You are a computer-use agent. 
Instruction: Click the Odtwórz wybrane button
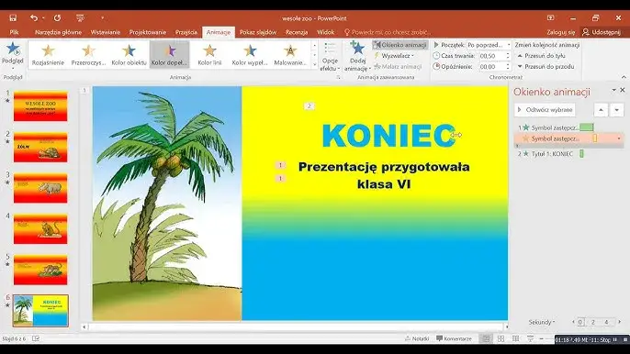coord(545,109)
